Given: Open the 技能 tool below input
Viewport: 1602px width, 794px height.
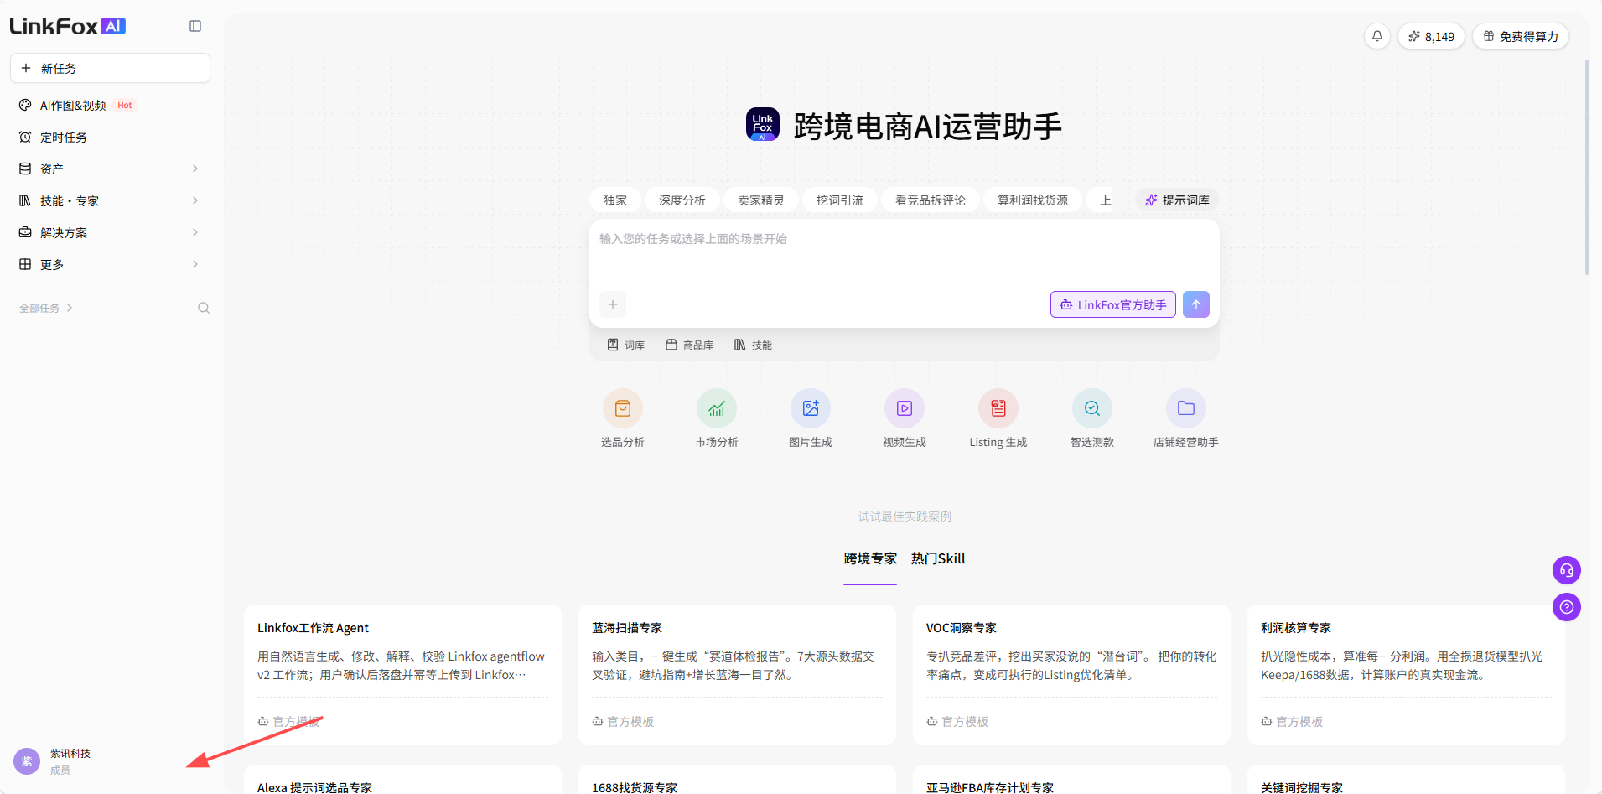Looking at the screenshot, I should click(753, 345).
